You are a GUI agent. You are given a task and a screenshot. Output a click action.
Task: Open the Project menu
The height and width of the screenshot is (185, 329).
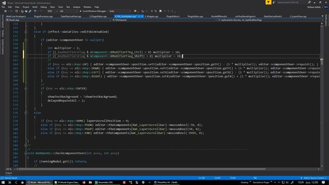[26, 7]
